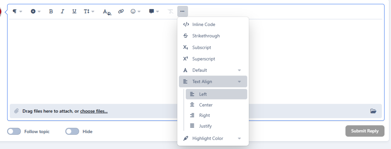Viewport: 391px width, 149px height.
Task: Align text Left
Action: (216, 94)
